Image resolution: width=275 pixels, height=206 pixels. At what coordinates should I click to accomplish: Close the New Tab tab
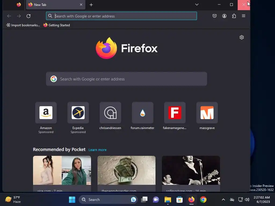pos(81,5)
